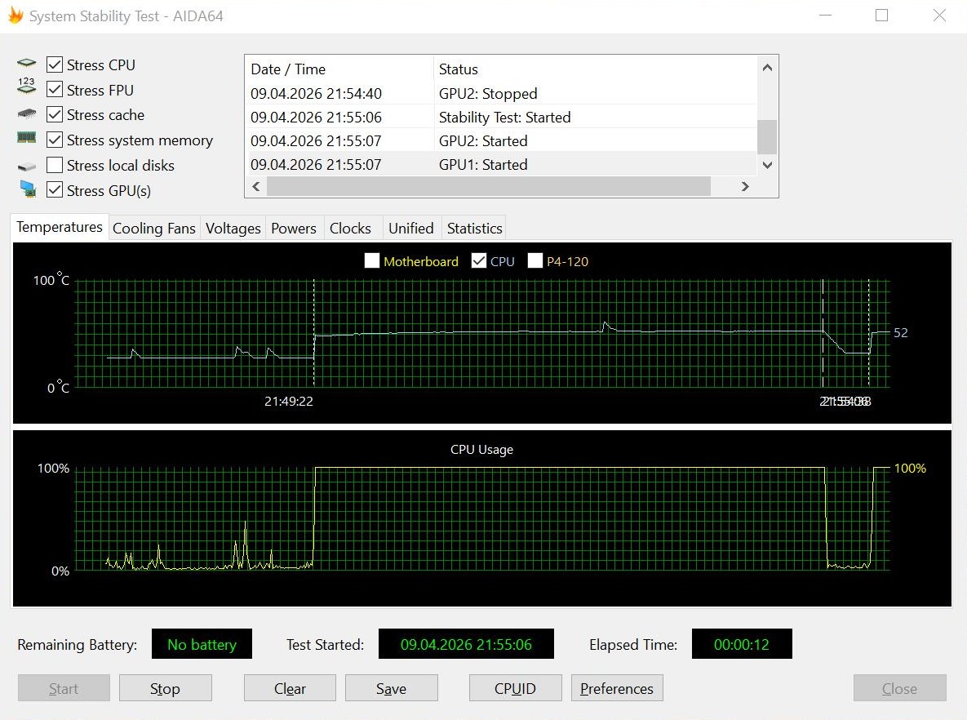Click the log scroll down arrow

click(767, 165)
